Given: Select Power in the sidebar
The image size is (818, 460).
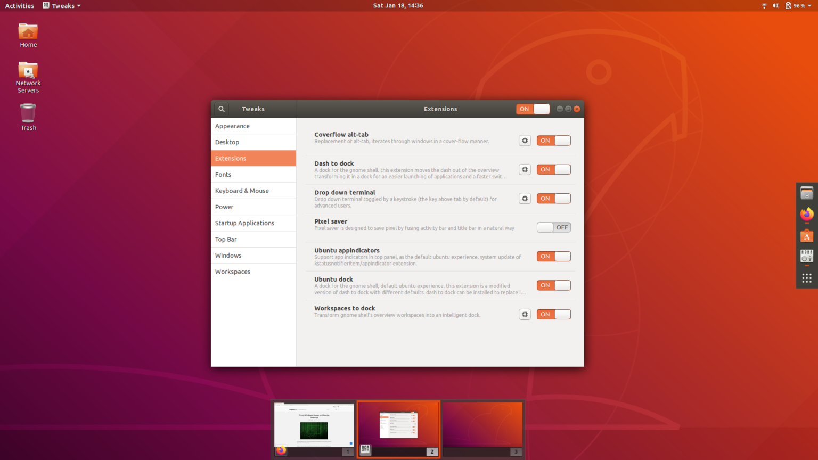Looking at the screenshot, I should pyautogui.click(x=253, y=207).
